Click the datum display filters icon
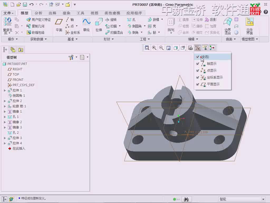This screenshot has height=203, width=270. (x=197, y=48)
